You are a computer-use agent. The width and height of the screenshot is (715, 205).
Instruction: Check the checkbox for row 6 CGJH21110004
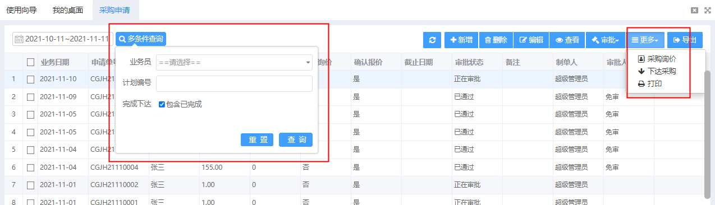click(x=30, y=167)
